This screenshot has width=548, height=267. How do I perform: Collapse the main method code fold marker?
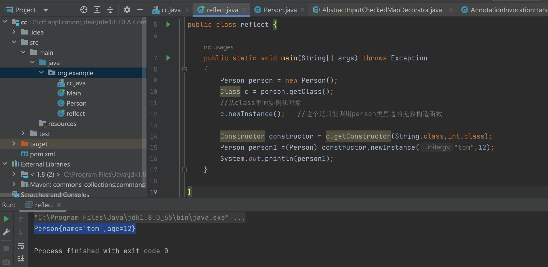(185, 70)
